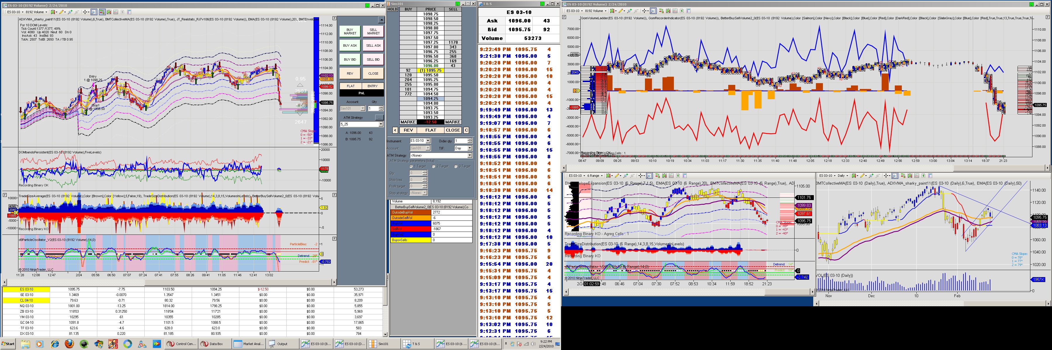The width and height of the screenshot is (1052, 350).
Task: Click the BUY MARKET button
Action: (x=350, y=32)
